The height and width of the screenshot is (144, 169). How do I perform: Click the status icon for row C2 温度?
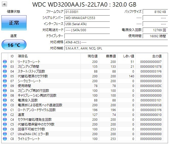coord(5,115)
